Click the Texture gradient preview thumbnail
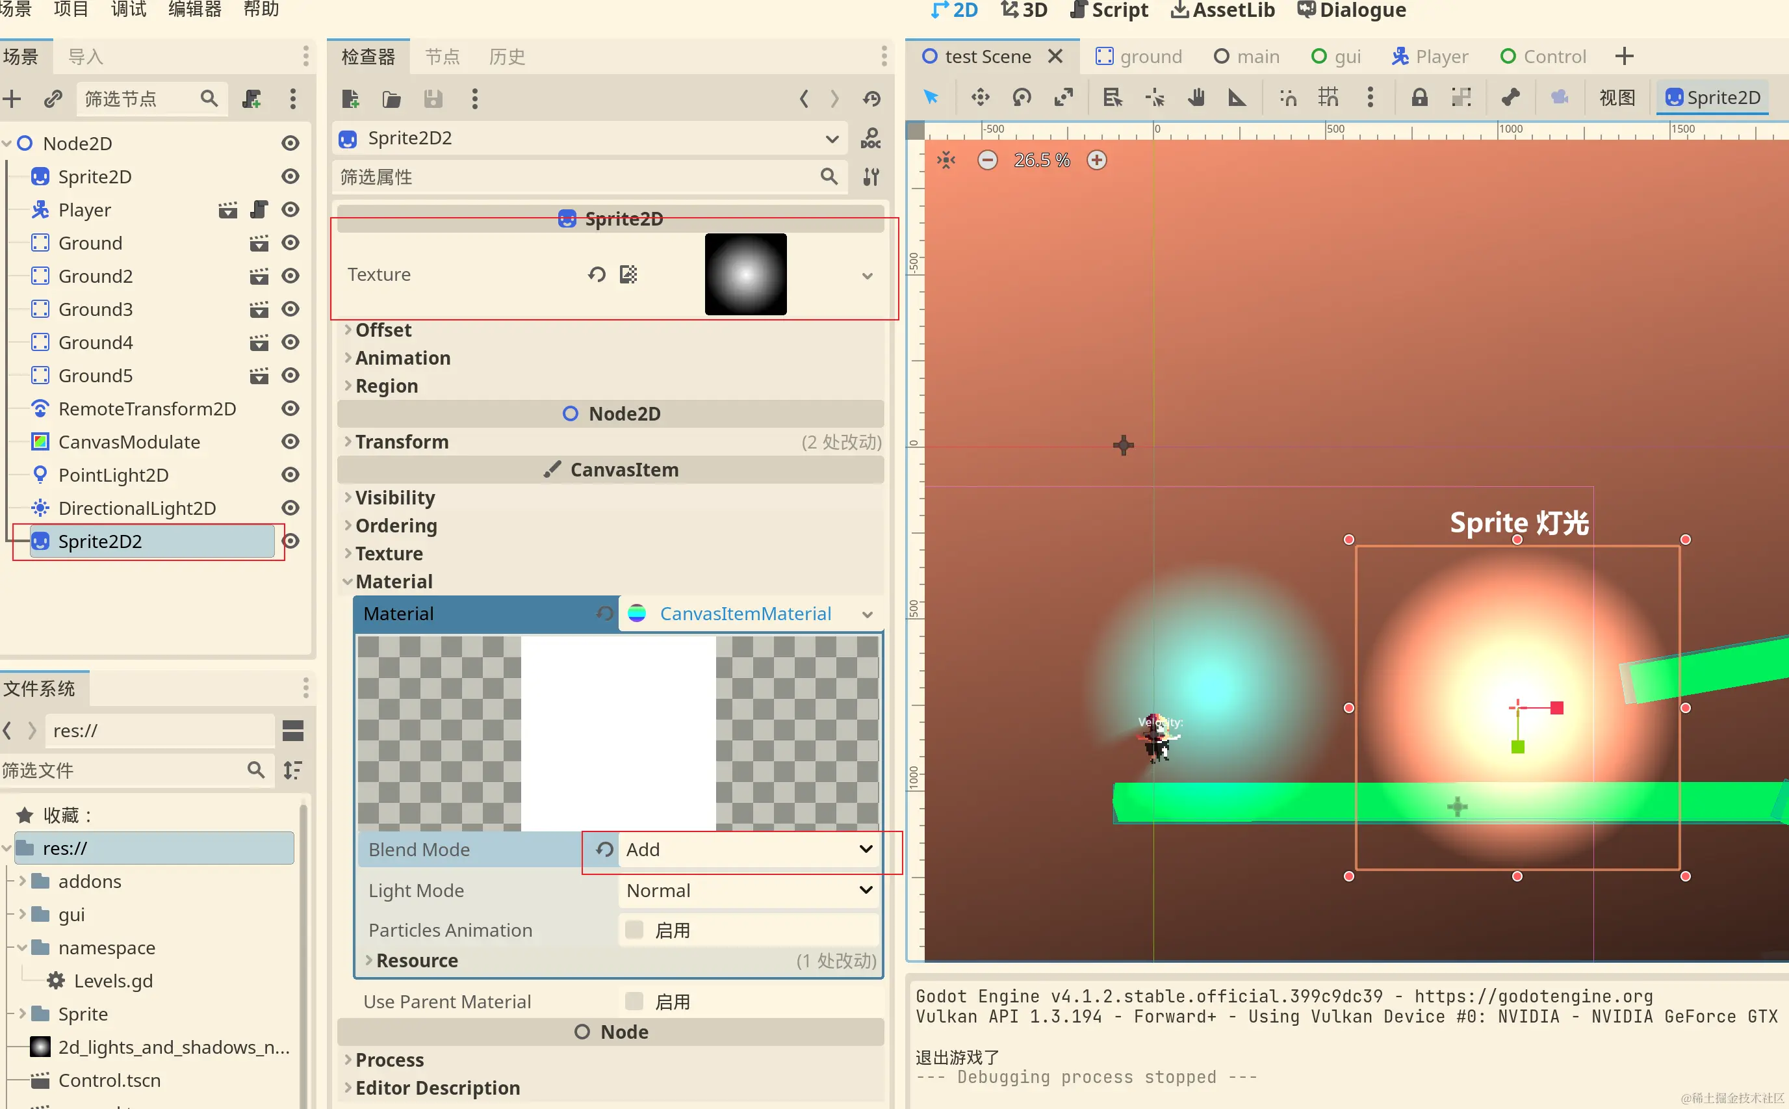 [745, 274]
